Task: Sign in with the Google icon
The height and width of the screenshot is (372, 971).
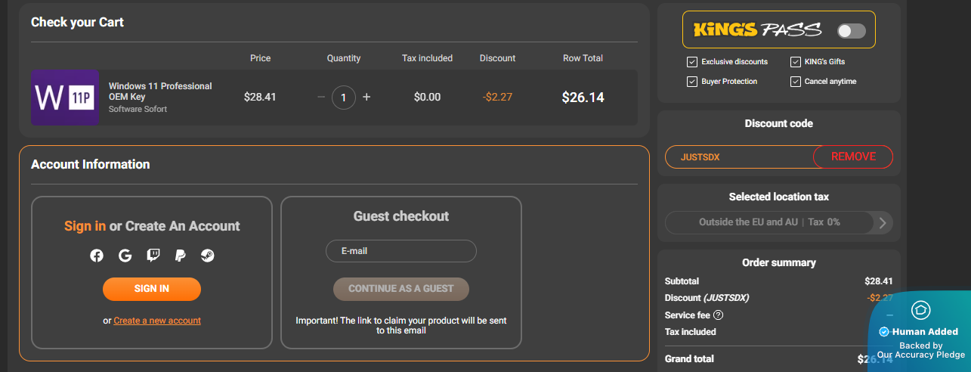Action: pos(125,256)
